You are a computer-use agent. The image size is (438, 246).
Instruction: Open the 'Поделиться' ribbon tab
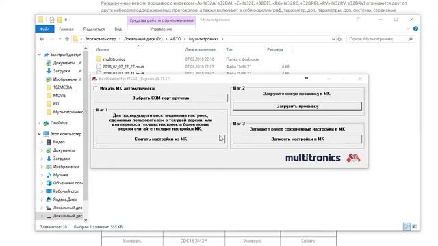click(x=94, y=29)
